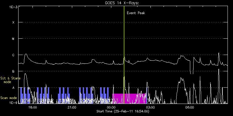Image resolution: width=233 pixels, height=116 pixels.
Task: Click the 'Start Time (25-Feb-11 16:54:00)' caption
Action: click(x=123, y=111)
